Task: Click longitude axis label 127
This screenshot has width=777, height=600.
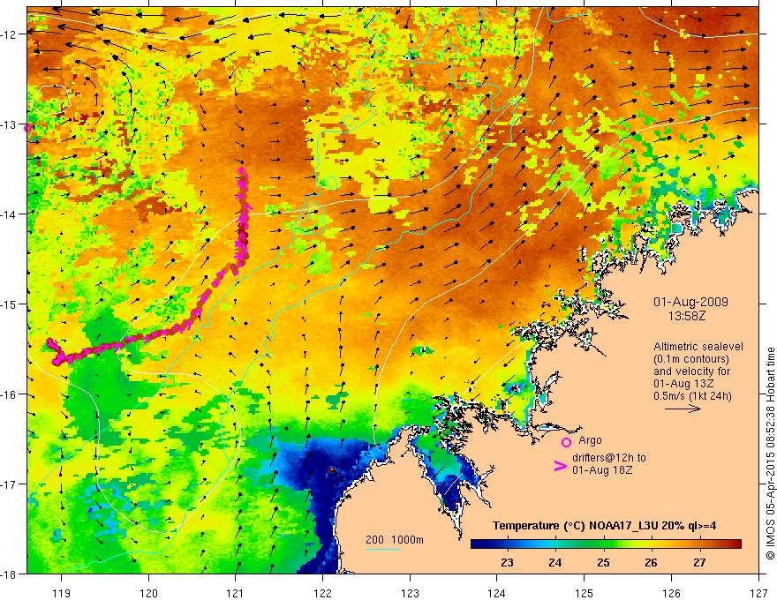Action: (758, 593)
